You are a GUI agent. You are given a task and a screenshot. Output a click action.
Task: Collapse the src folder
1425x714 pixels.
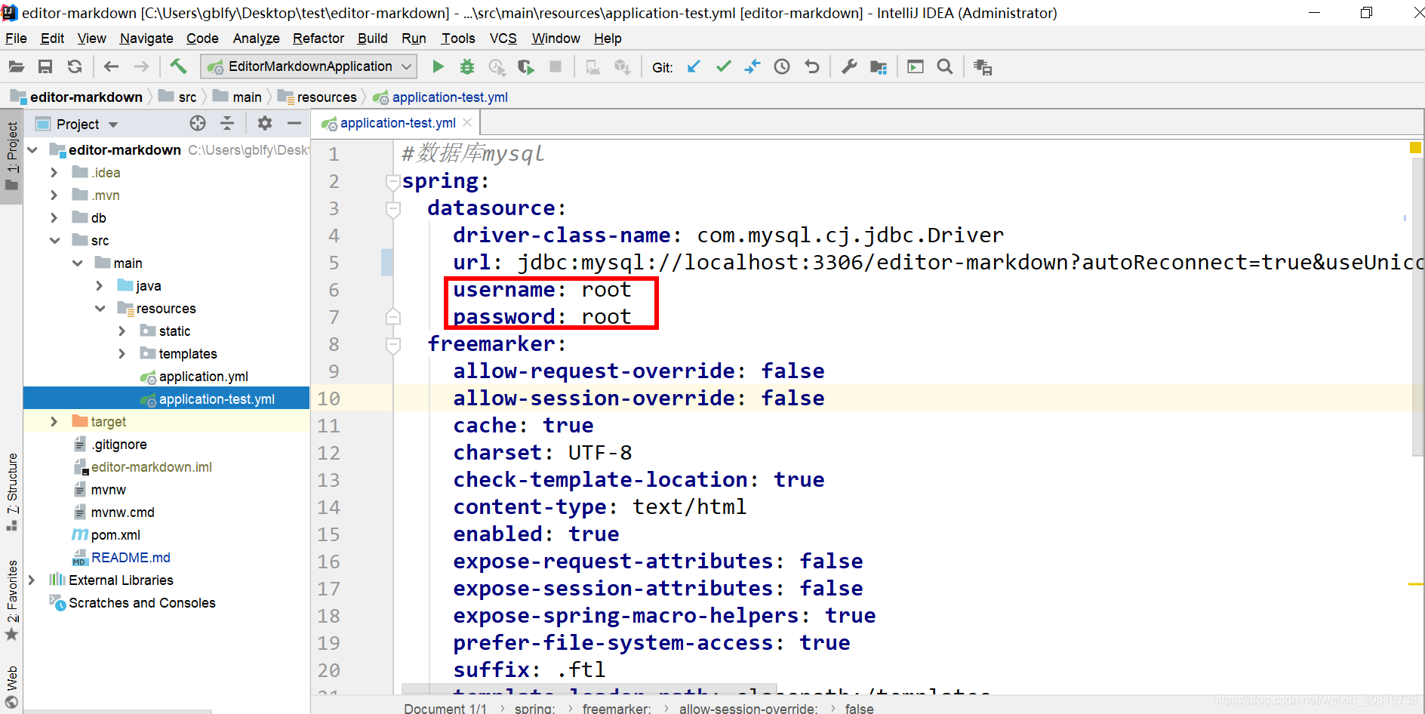(54, 241)
